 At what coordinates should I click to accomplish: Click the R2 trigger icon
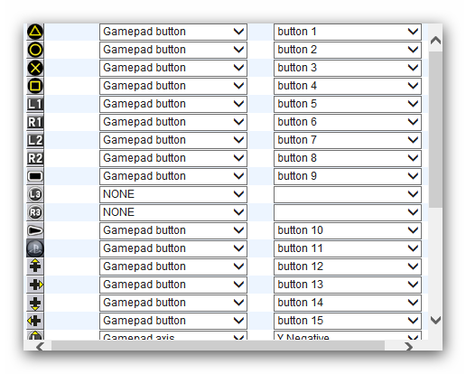click(x=35, y=158)
